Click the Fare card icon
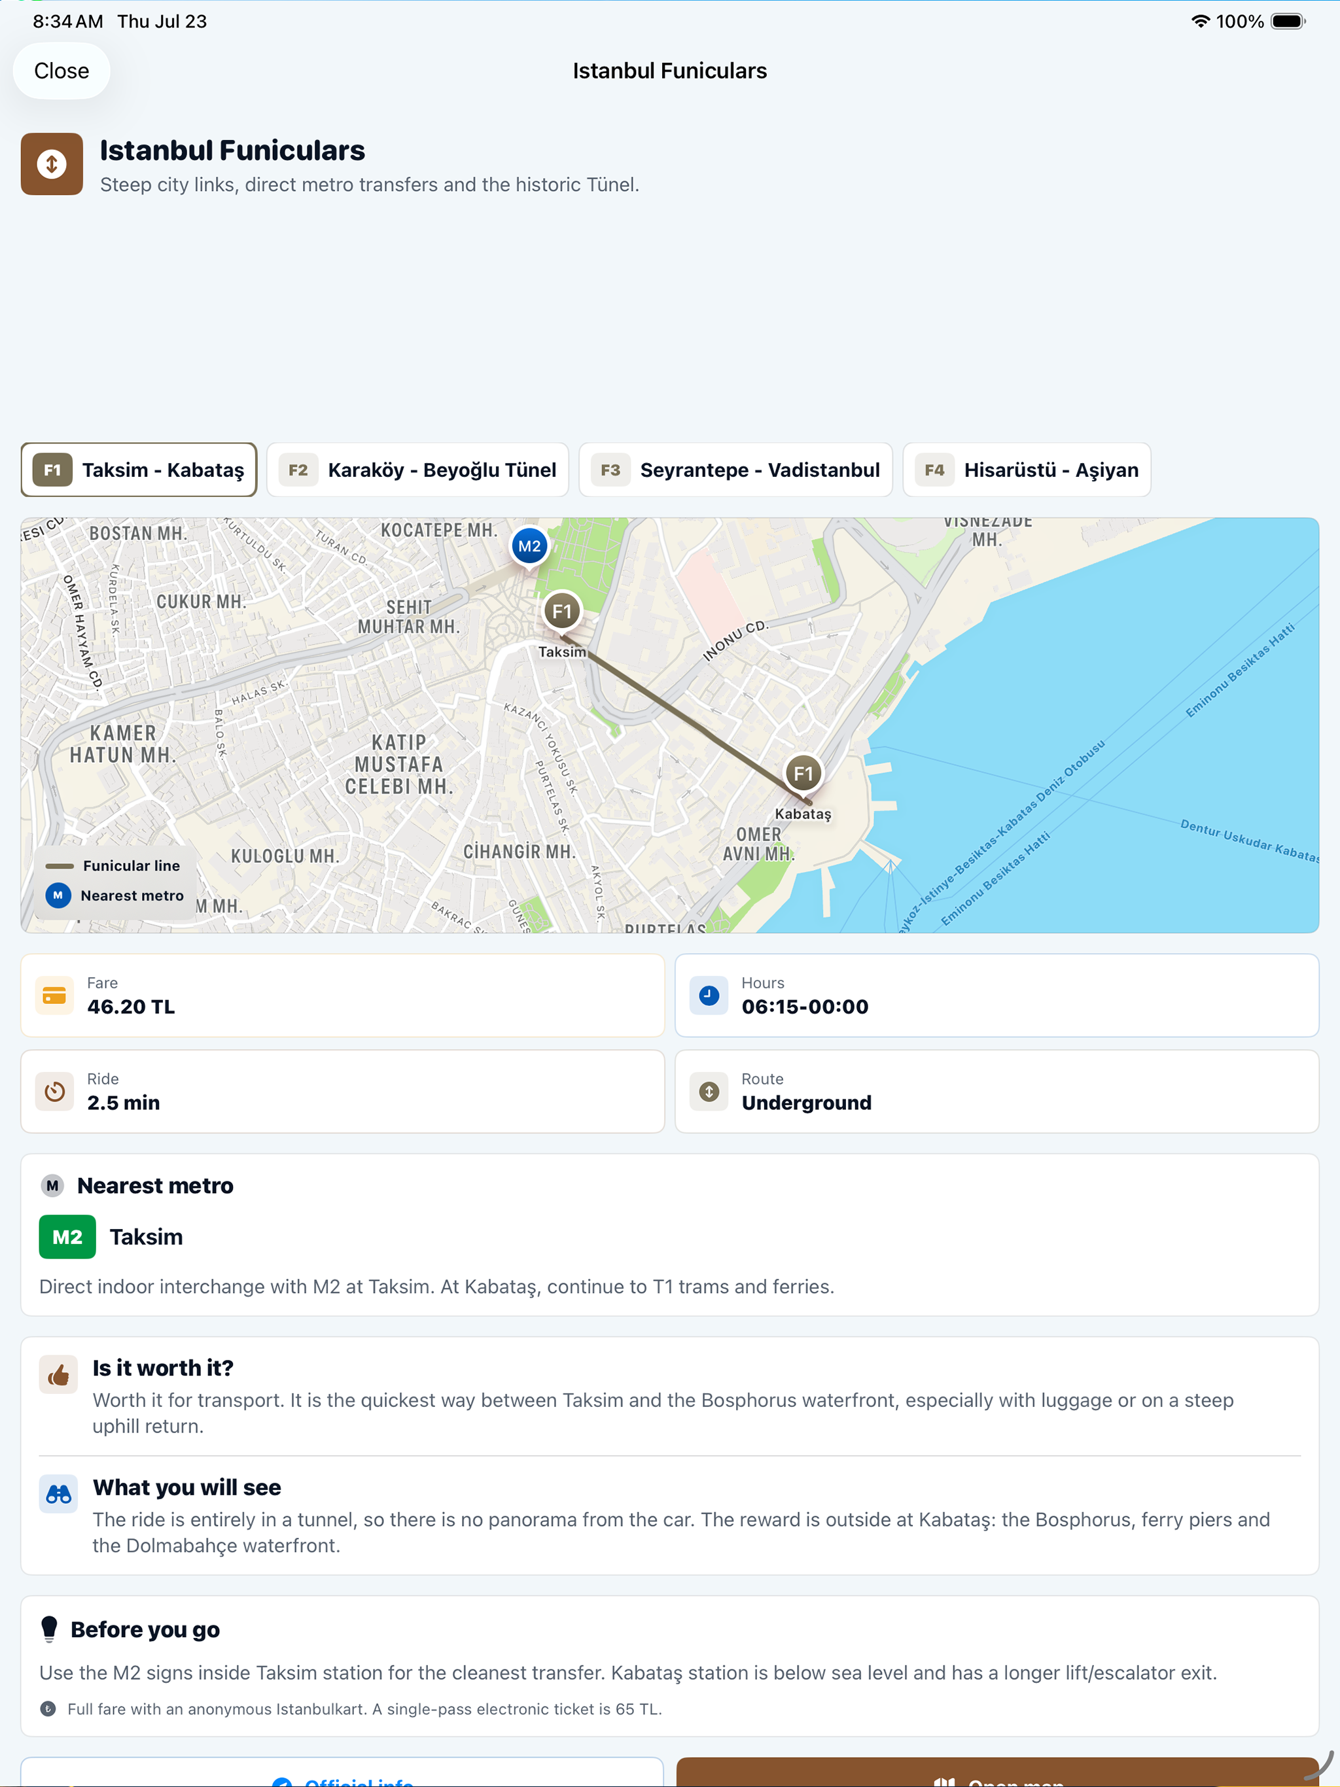This screenshot has height=1787, width=1340. click(54, 996)
